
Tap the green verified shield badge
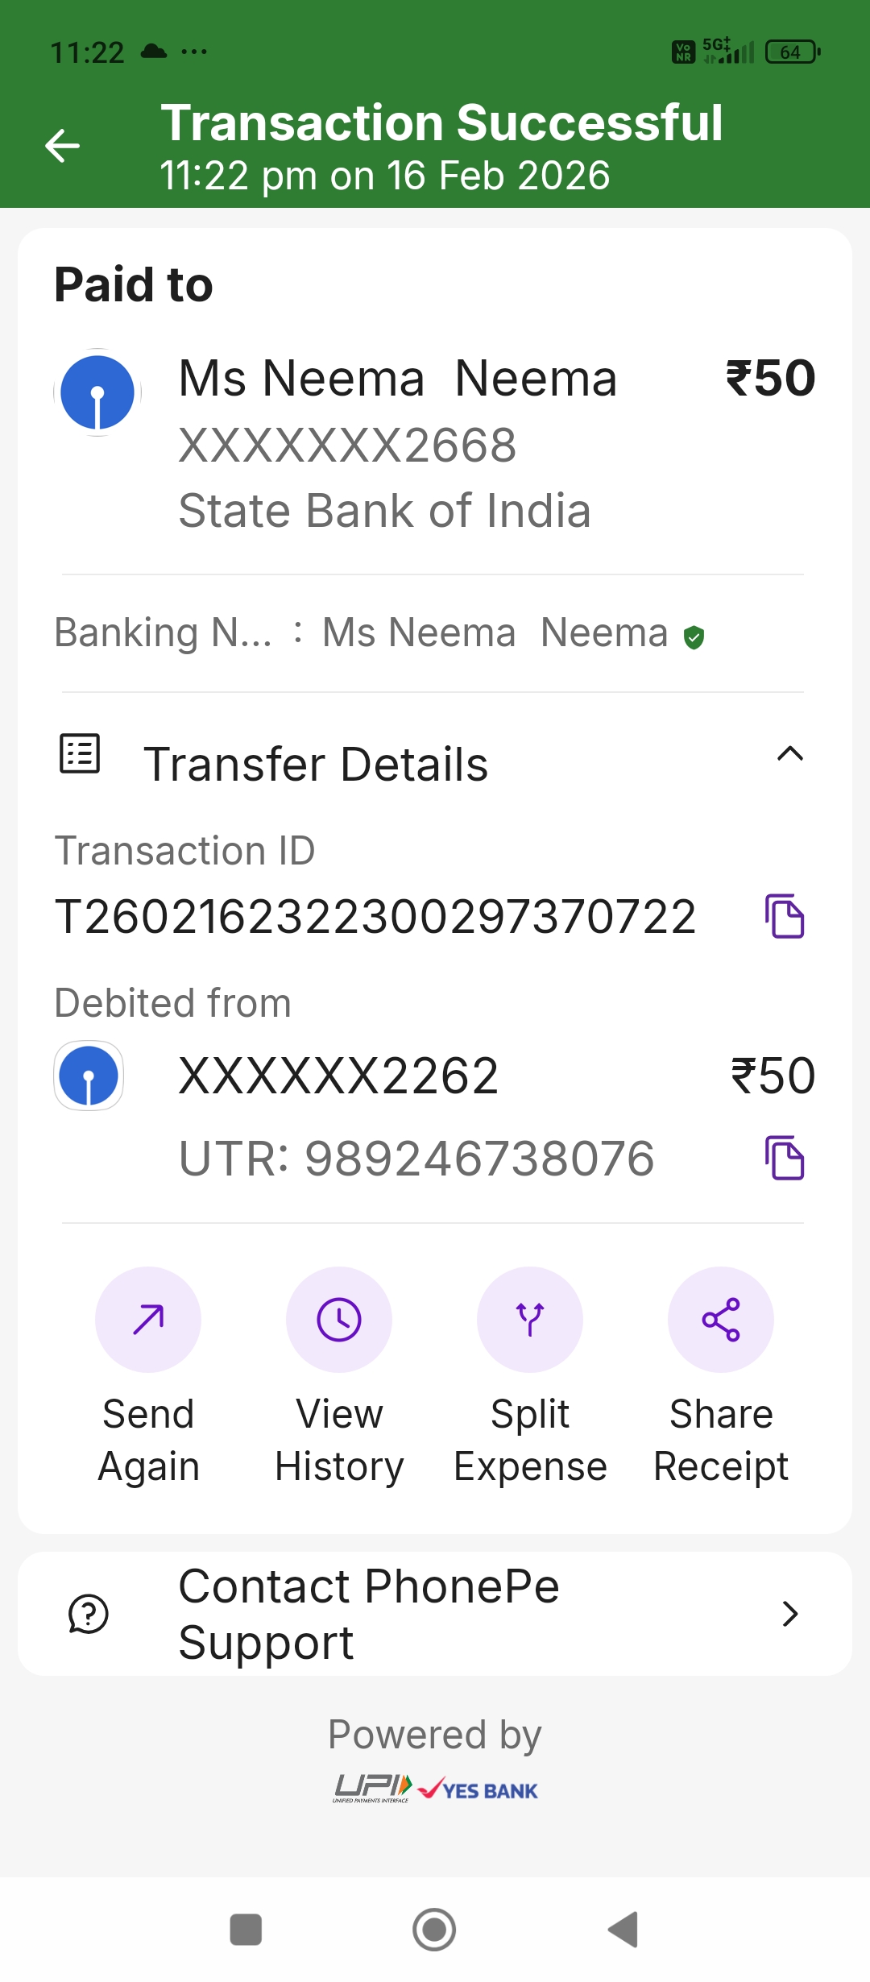coord(694,637)
